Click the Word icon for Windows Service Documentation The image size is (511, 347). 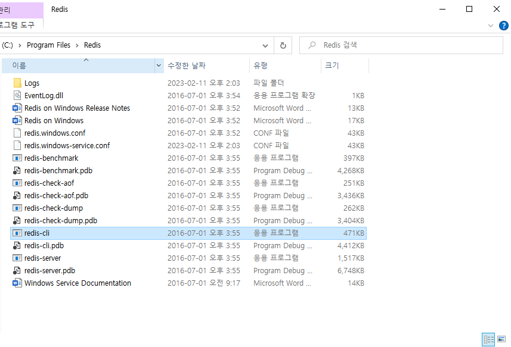[x=17, y=283]
